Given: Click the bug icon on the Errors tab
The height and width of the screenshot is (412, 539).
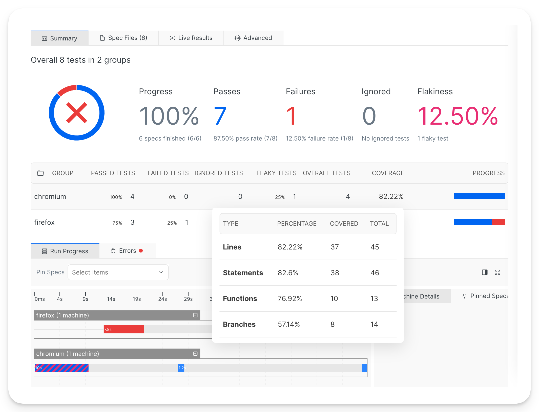Looking at the screenshot, I should pyautogui.click(x=113, y=251).
